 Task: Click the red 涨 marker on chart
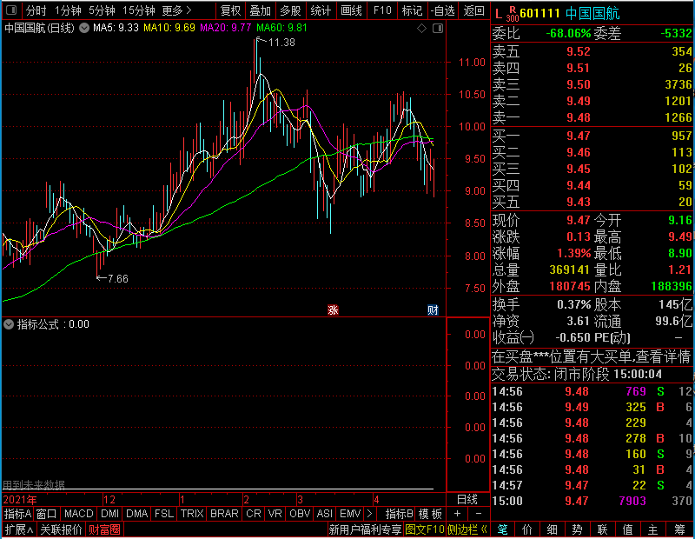pyautogui.click(x=333, y=310)
